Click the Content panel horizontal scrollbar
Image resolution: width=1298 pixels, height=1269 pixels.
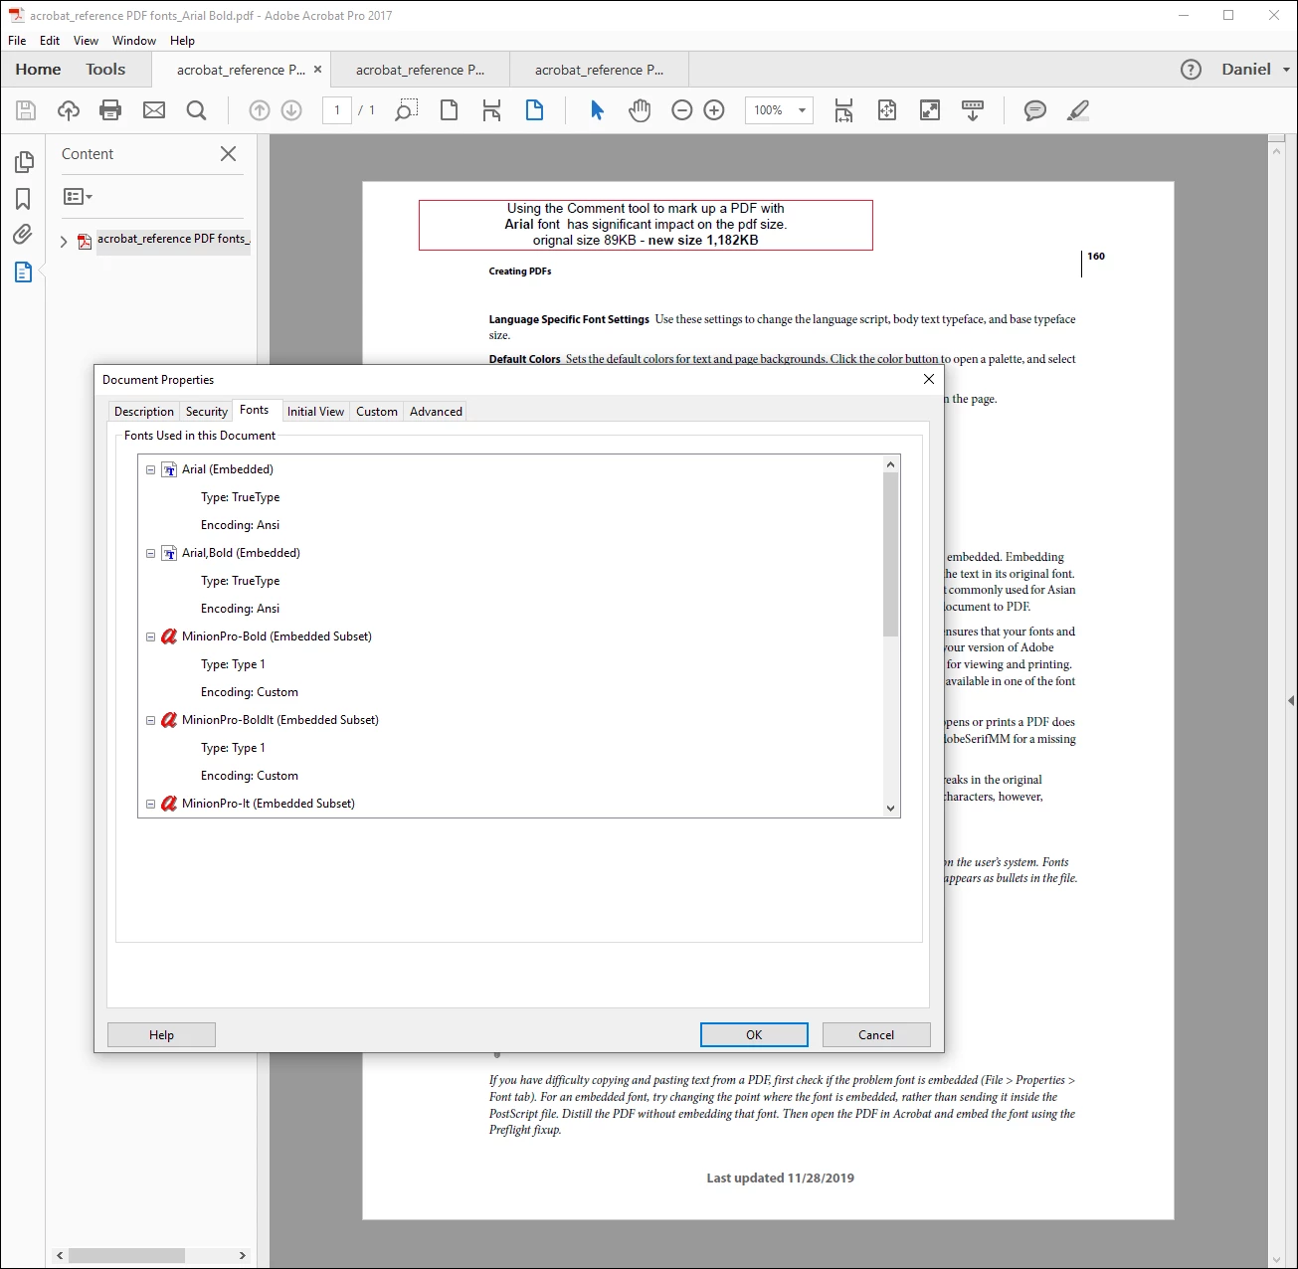tap(126, 1255)
